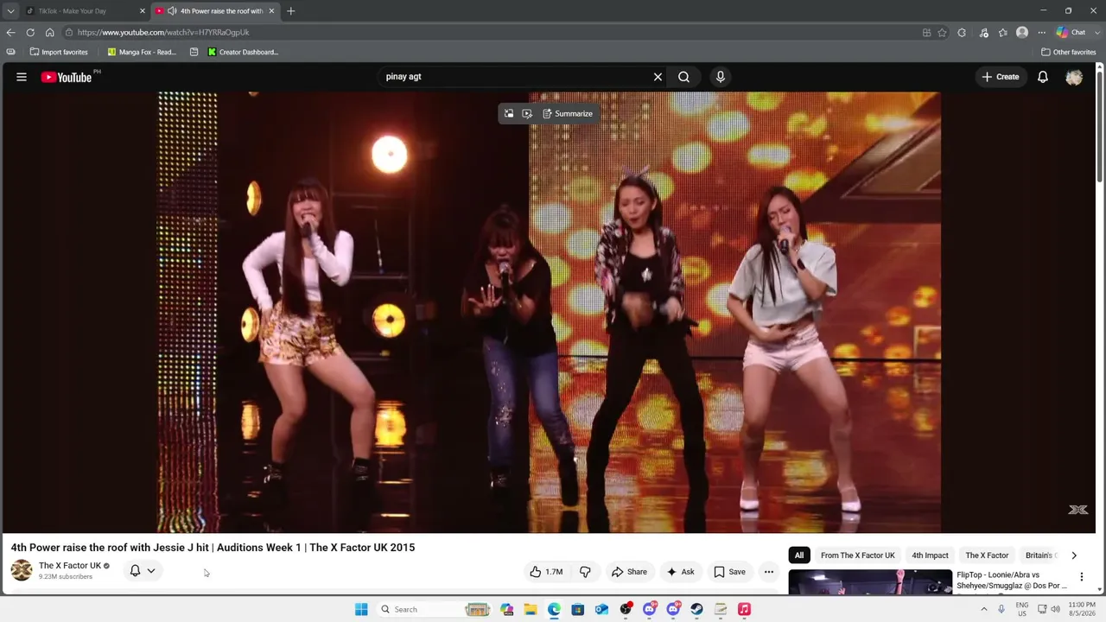Open the YouTube account avatar menu
Image resolution: width=1106 pixels, height=622 pixels.
1074,77
